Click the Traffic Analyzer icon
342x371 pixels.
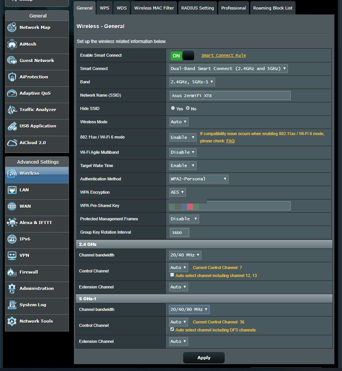(x=12, y=110)
